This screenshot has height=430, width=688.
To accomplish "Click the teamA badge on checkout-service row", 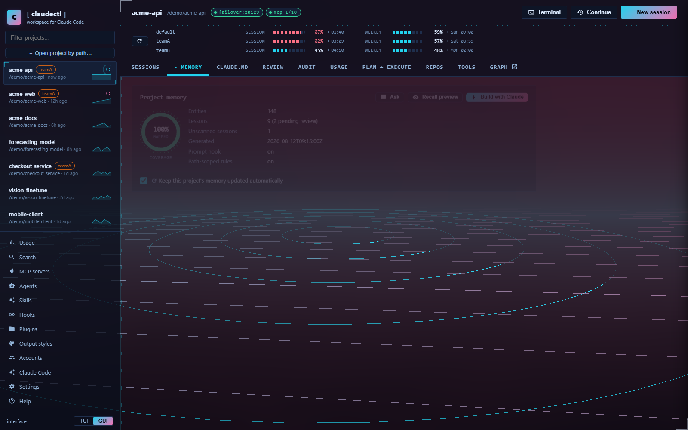I will pyautogui.click(x=64, y=166).
